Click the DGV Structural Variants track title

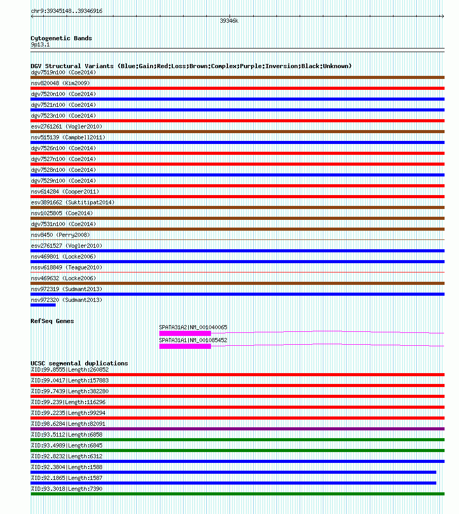coord(191,66)
